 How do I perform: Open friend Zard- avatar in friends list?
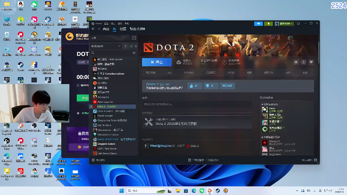coord(265,110)
